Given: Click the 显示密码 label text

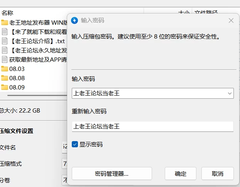Looking at the screenshot, I should pos(91,144).
